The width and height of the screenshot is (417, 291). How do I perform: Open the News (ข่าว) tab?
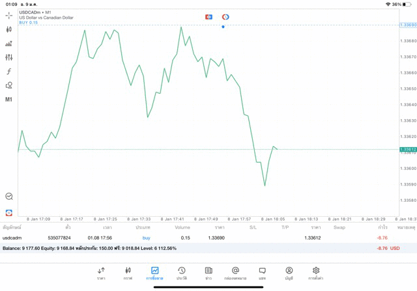208,273
